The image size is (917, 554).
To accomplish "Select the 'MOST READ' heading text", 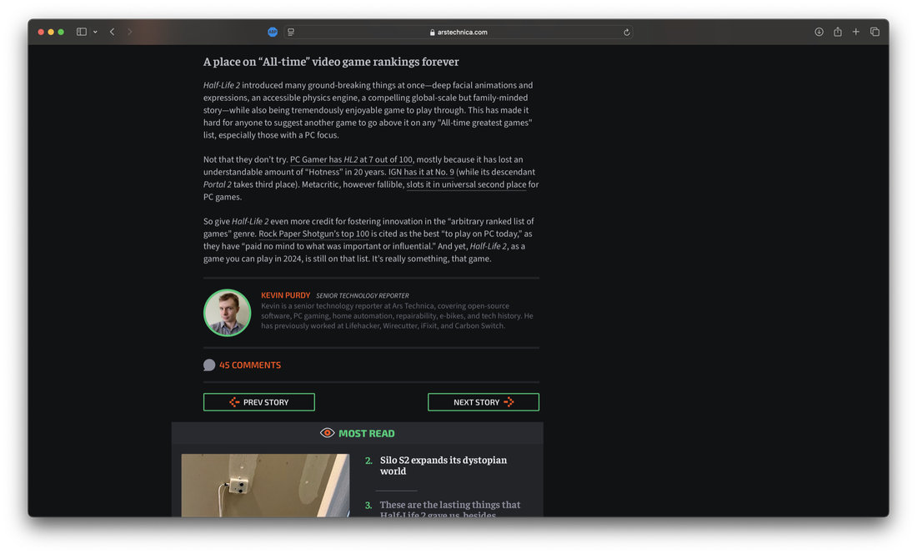I will pyautogui.click(x=367, y=434).
